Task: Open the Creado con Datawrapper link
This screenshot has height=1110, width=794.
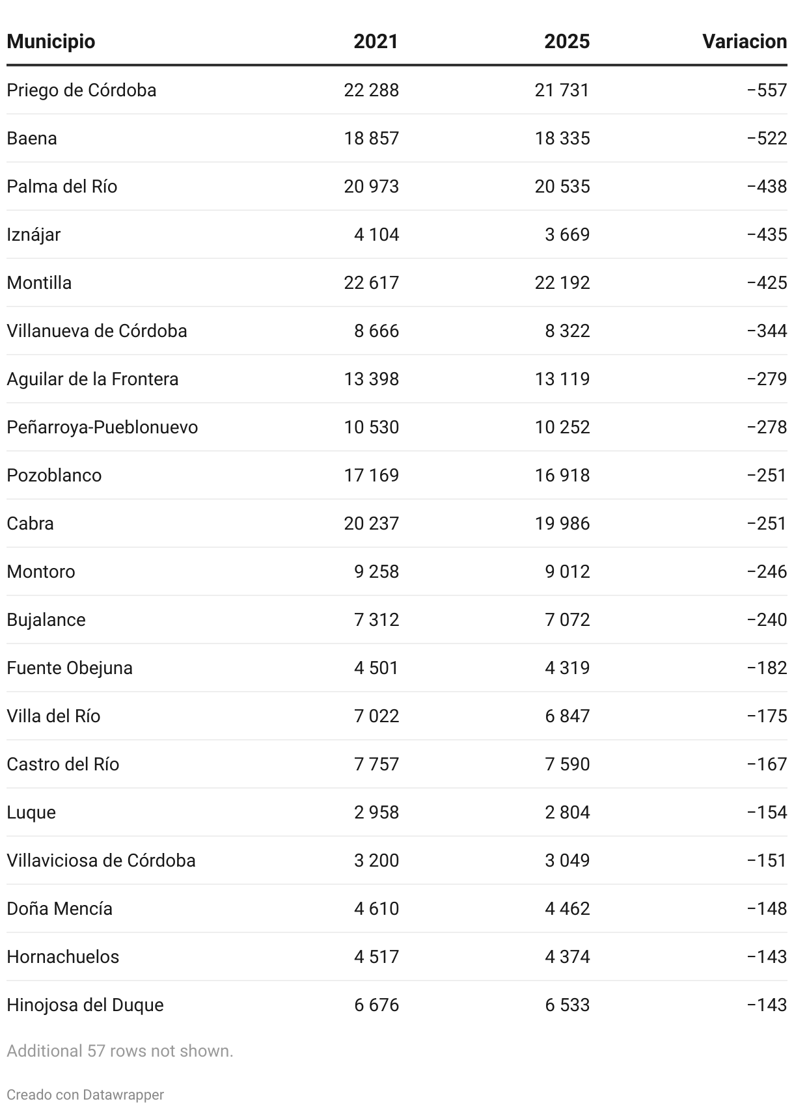Action: [85, 1094]
